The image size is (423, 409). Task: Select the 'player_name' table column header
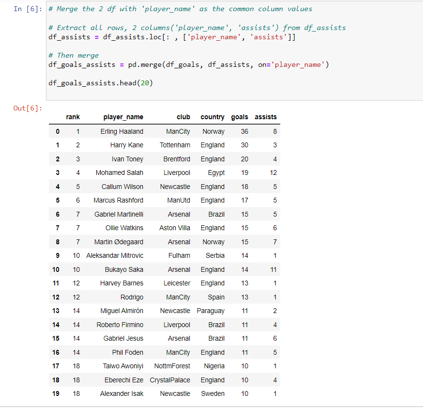click(123, 117)
